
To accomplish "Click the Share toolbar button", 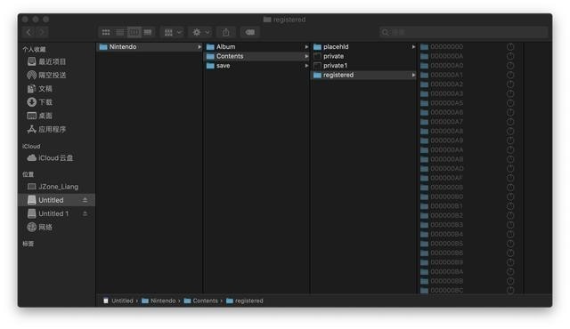I will click(x=225, y=32).
